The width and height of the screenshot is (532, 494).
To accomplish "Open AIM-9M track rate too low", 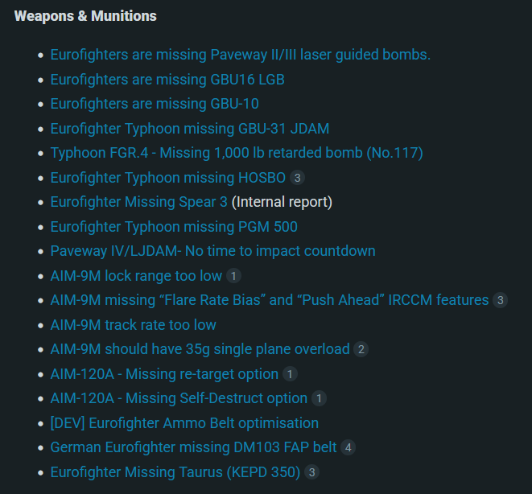I will point(133,325).
